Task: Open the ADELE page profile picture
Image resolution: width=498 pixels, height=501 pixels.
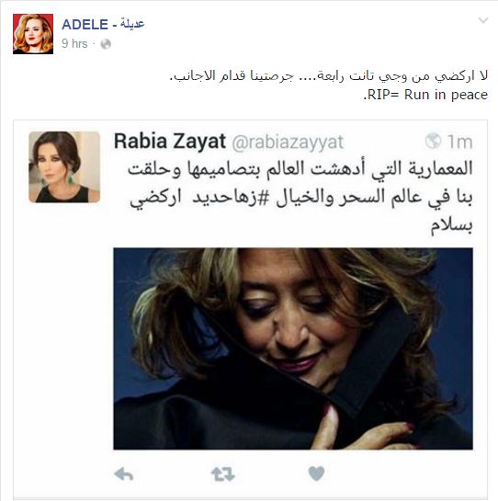Action: pyautogui.click(x=33, y=34)
